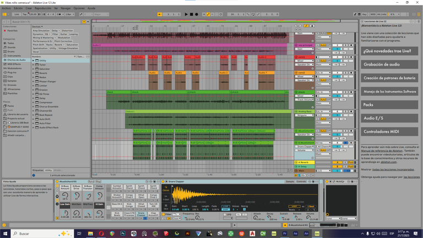Select Drums category in browser
This screenshot has height=238, width=423.
tap(11, 52)
